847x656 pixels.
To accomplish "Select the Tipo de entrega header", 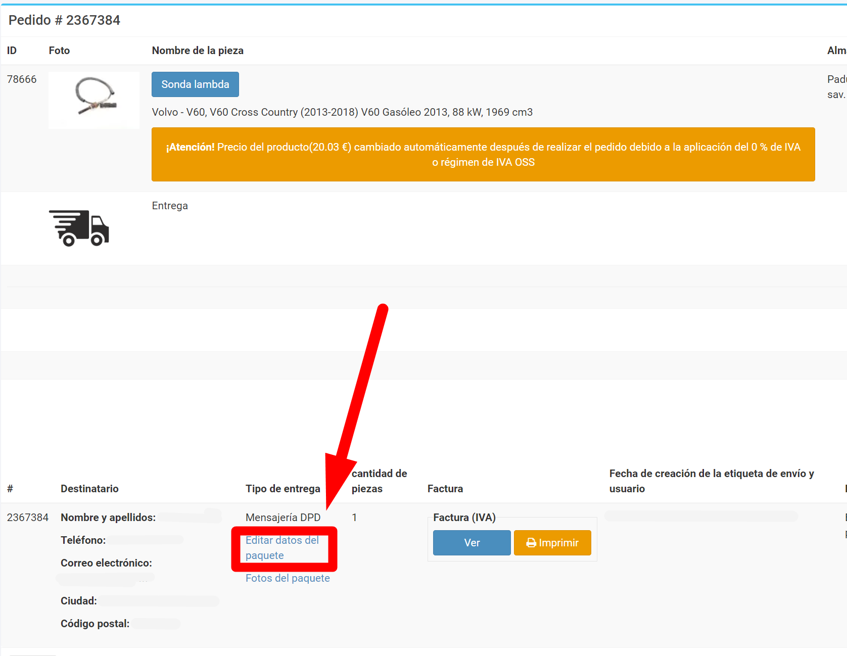I will (283, 489).
